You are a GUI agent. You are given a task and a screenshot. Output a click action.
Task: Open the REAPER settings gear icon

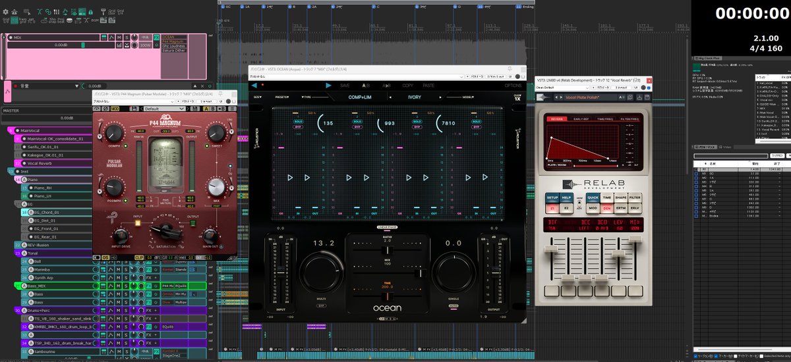pyautogui.click(x=5, y=12)
